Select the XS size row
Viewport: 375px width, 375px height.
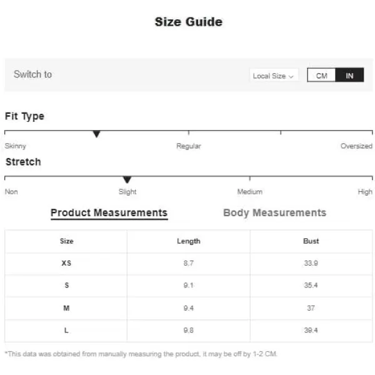(189, 263)
